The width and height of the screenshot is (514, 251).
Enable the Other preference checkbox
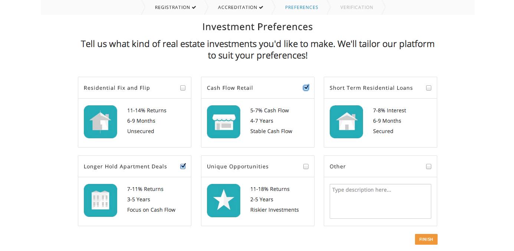coord(429,166)
